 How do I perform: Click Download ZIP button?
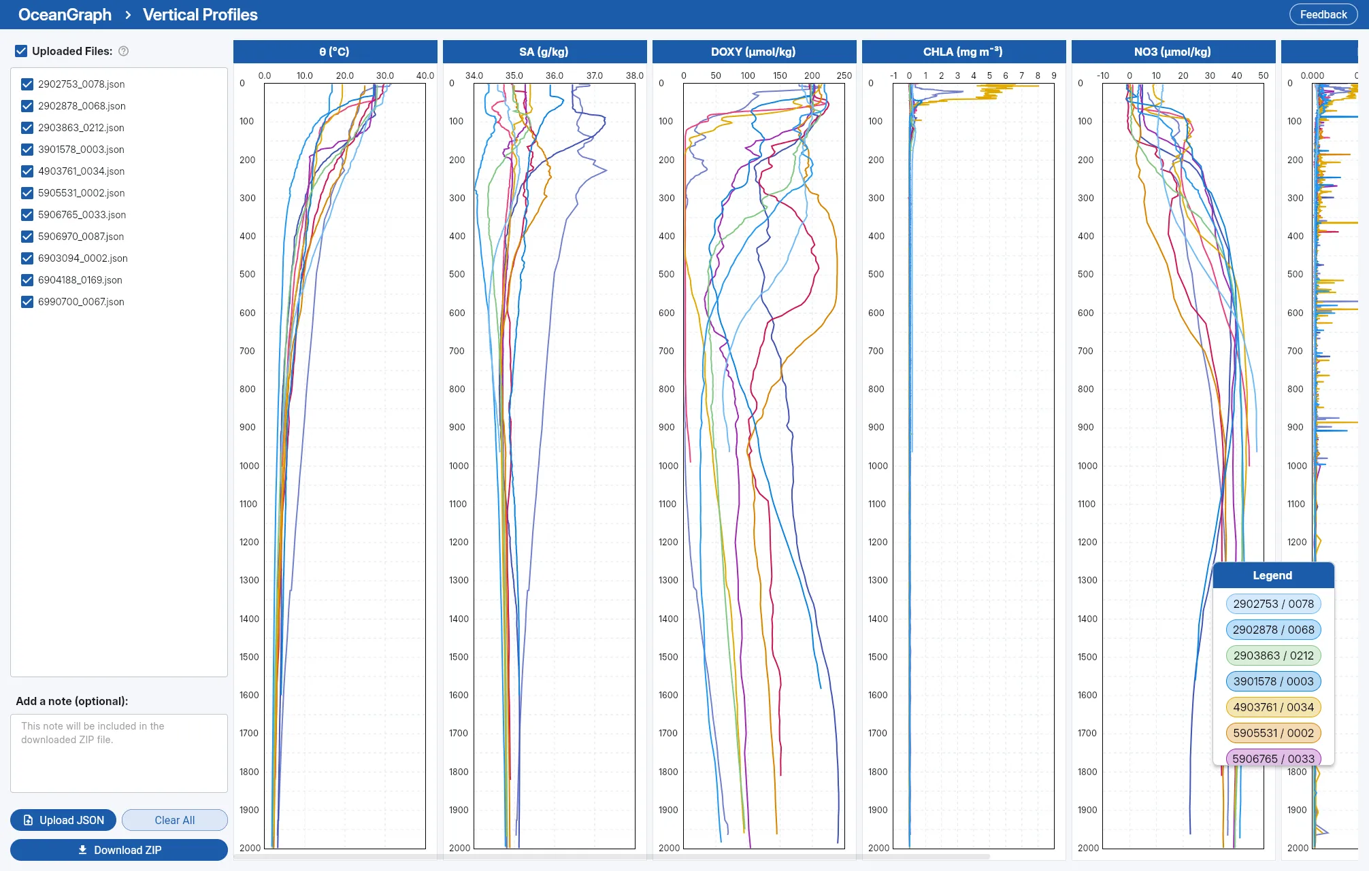pos(119,850)
